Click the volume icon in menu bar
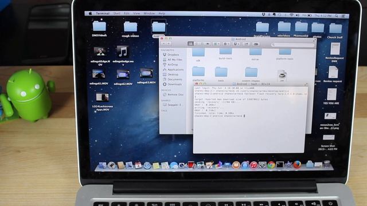Viewport: 367px width, 206px height. pos(298,15)
